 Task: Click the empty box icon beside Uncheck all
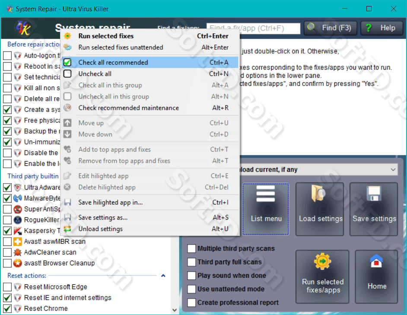point(67,74)
